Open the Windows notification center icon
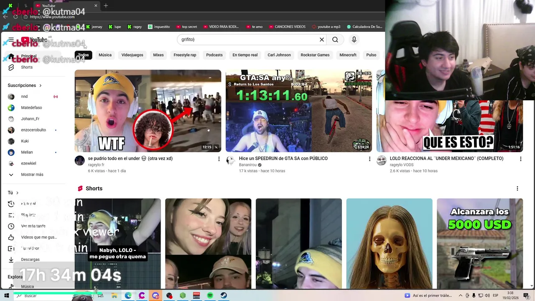Screen dimensions: 535x301 (526, 296)
